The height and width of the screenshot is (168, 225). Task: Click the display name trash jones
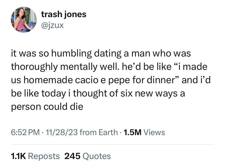(64, 14)
